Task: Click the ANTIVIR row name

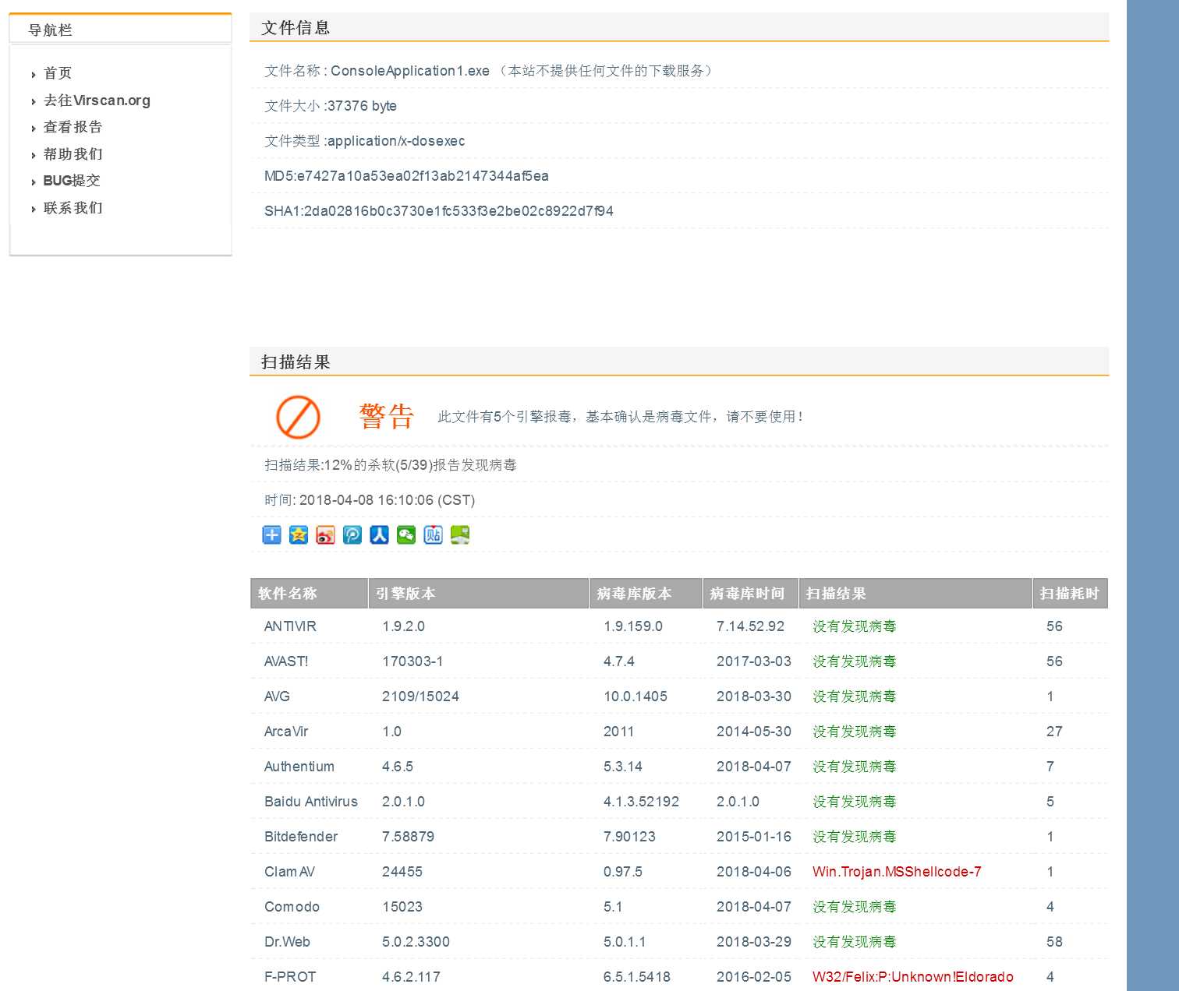Action: pos(290,626)
